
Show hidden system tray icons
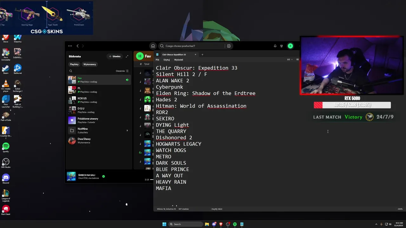[x=377, y=224]
